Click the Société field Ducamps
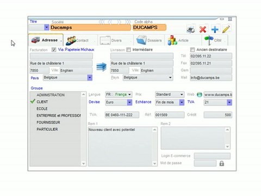 (90, 27)
